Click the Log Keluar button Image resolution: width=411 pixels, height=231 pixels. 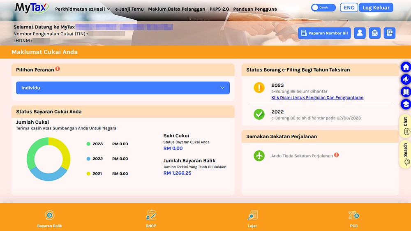376,7
